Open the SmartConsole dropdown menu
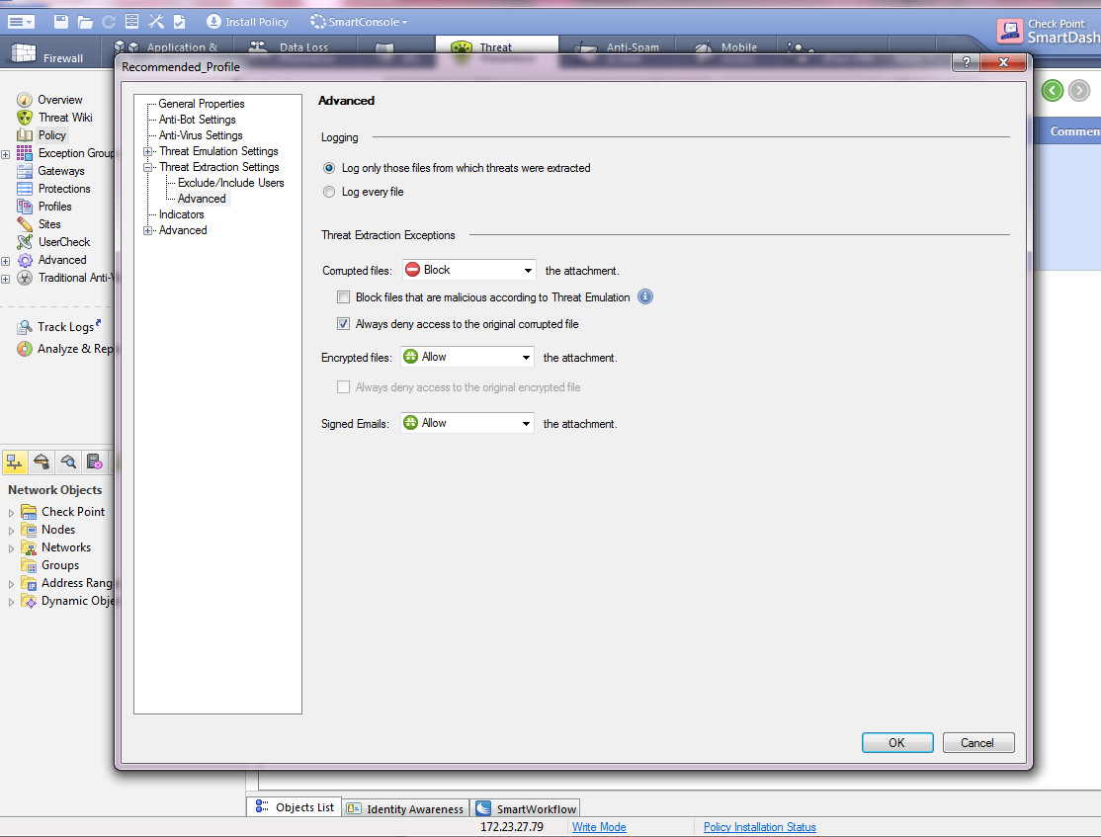This screenshot has height=837, width=1101. pos(359,22)
